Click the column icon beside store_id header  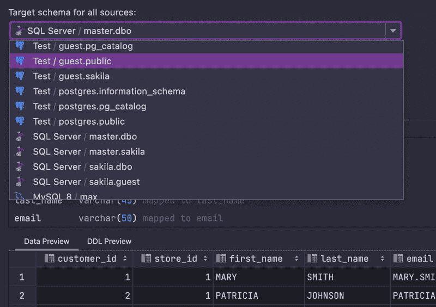pos(146,259)
